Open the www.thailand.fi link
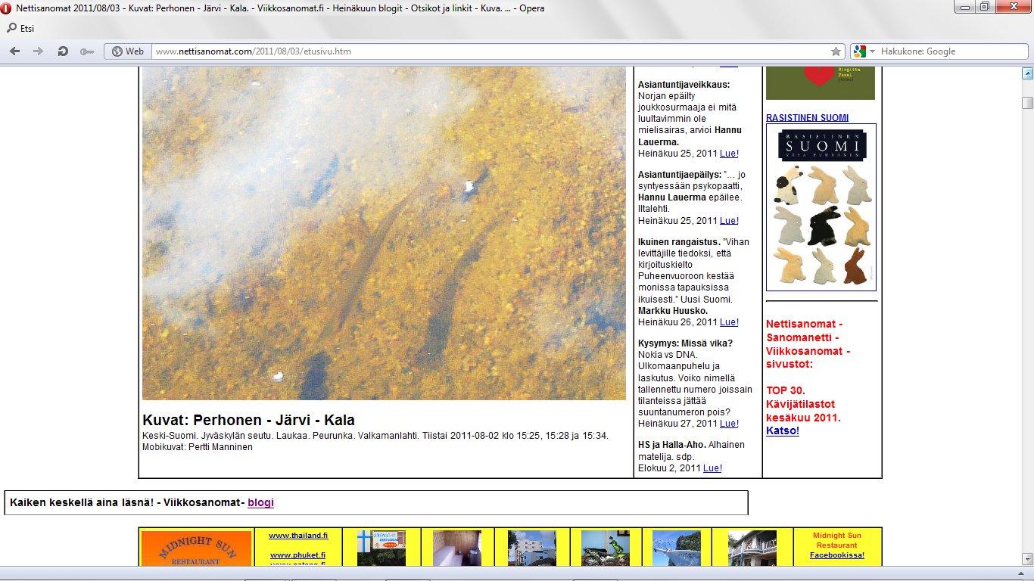Viewport: 1034px width, 581px height. tap(298, 536)
